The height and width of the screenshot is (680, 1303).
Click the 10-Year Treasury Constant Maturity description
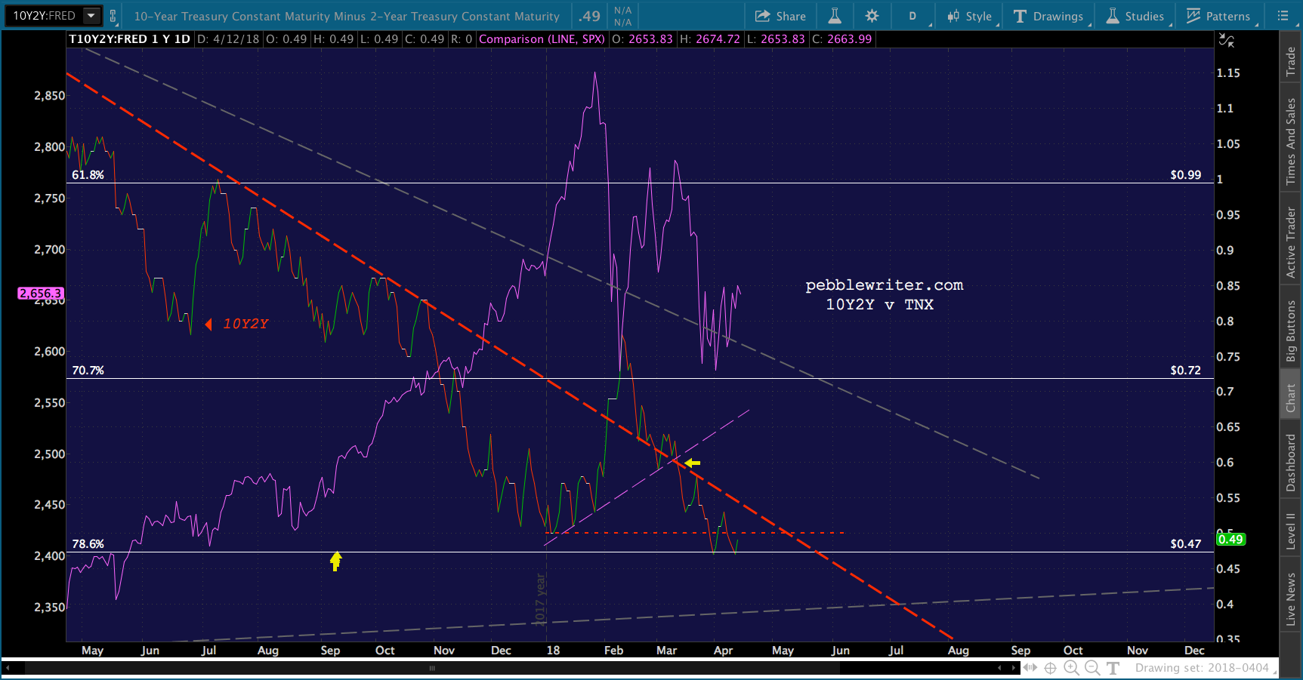point(347,16)
